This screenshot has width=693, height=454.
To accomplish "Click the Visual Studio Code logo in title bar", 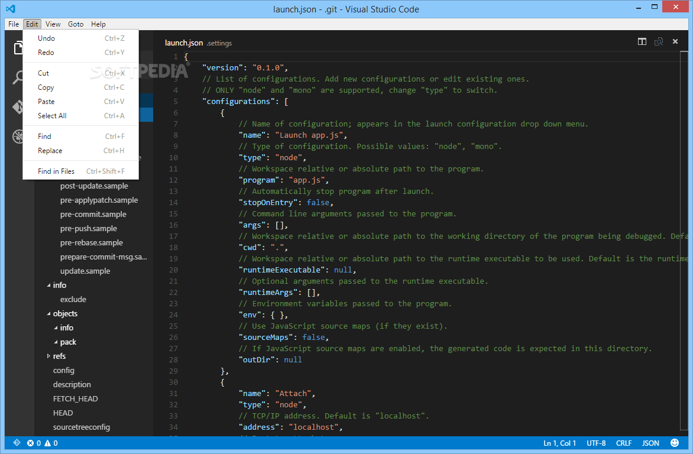I will [x=11, y=8].
